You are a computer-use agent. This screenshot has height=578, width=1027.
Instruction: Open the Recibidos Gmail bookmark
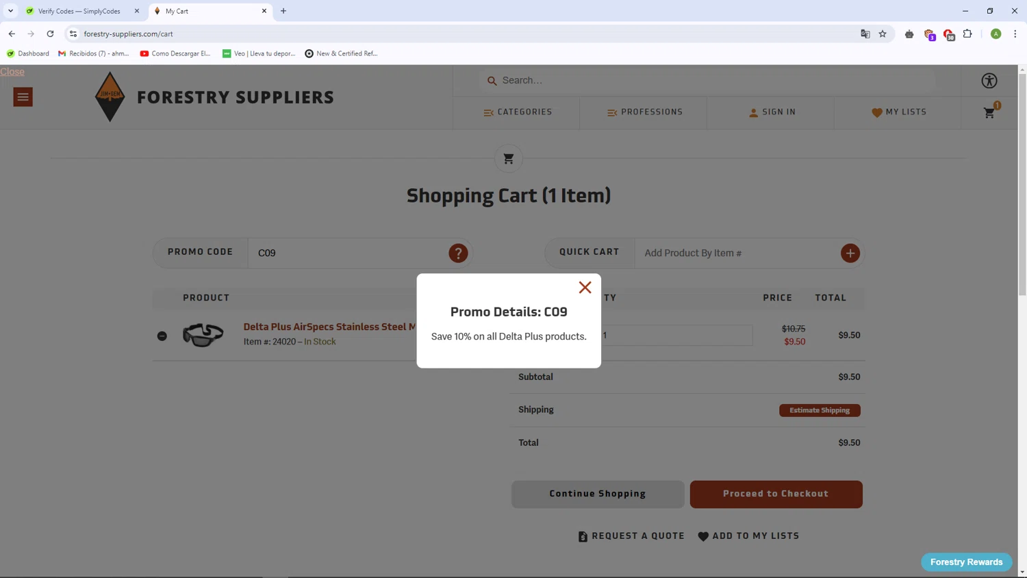(x=94, y=53)
